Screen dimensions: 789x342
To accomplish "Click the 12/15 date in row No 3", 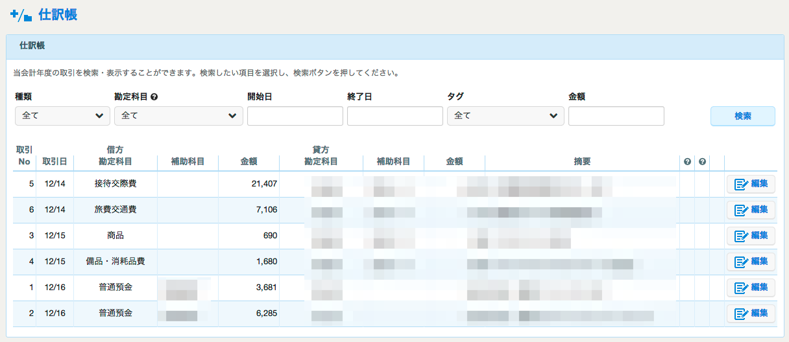I will pyautogui.click(x=55, y=236).
